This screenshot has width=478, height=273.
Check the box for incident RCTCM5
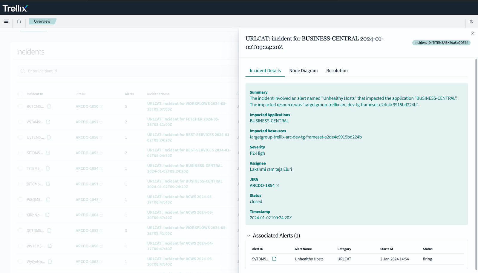(20, 106)
